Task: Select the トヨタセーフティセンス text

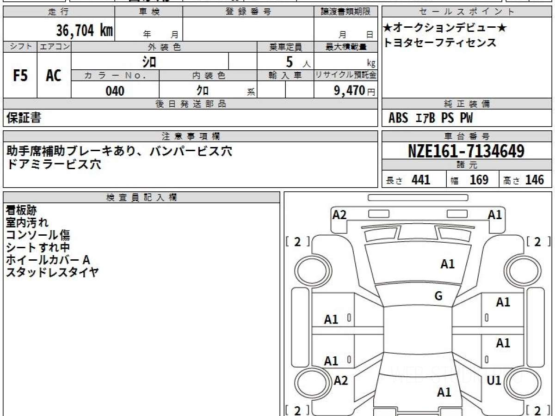Action: pyautogui.click(x=440, y=43)
